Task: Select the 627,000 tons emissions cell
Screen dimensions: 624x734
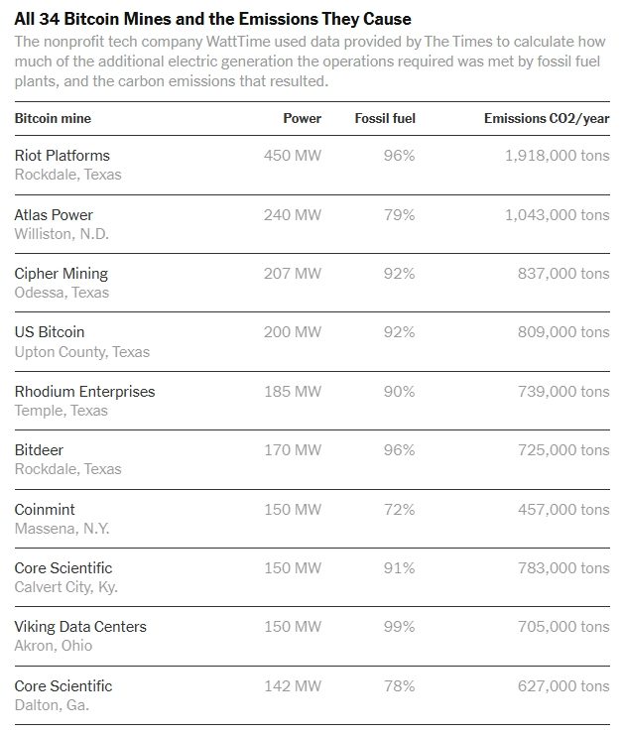Action: (562, 685)
